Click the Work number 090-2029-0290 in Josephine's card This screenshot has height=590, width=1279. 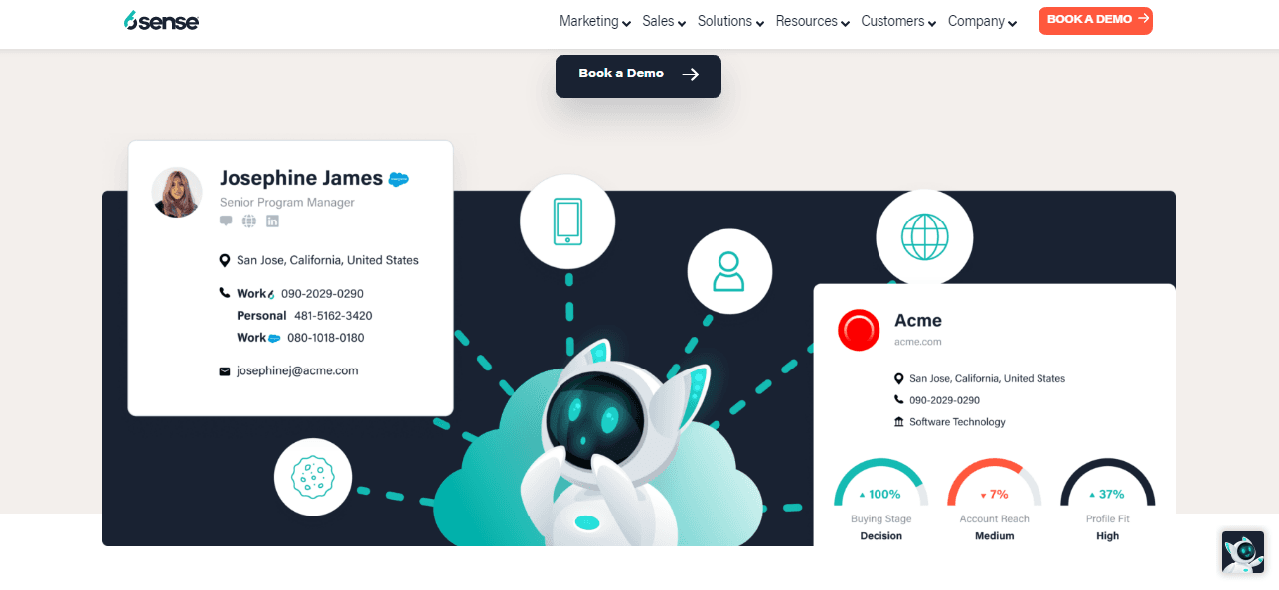tap(322, 294)
